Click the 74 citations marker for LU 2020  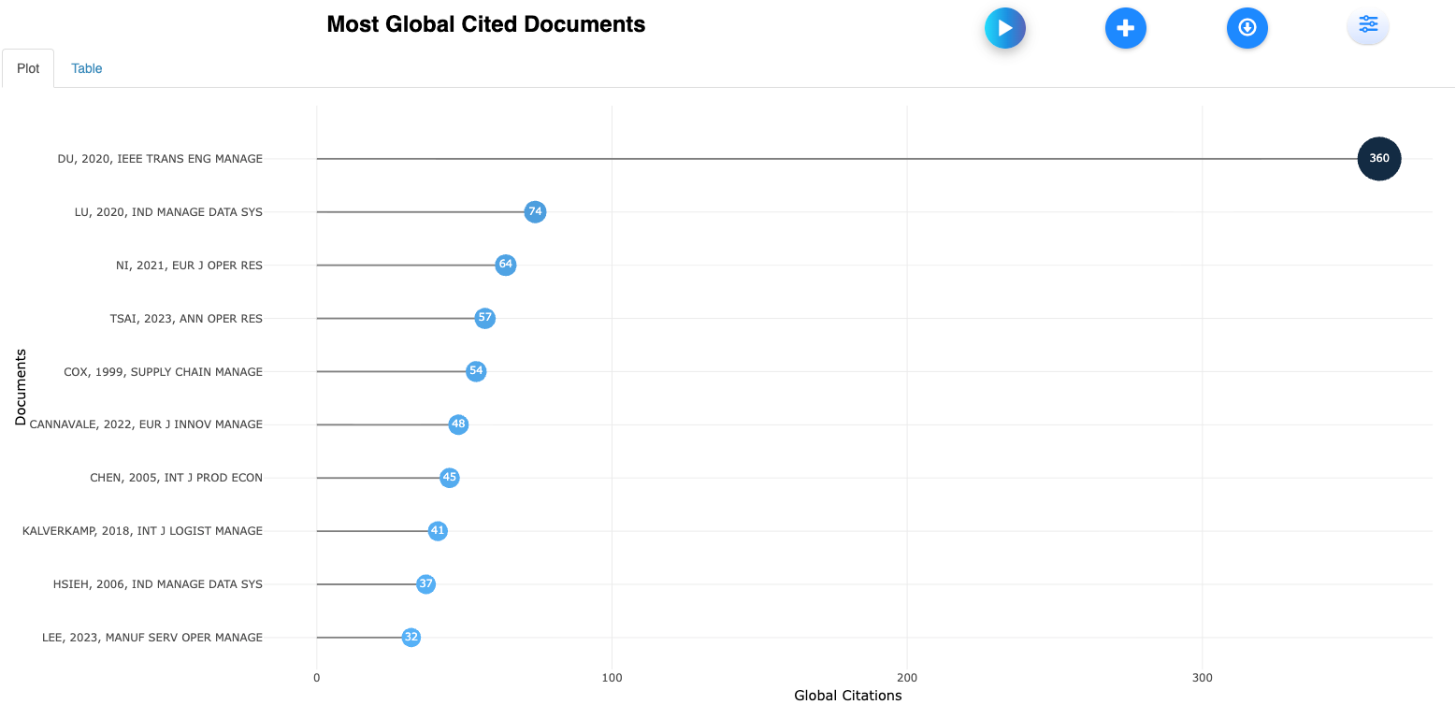pyautogui.click(x=535, y=212)
